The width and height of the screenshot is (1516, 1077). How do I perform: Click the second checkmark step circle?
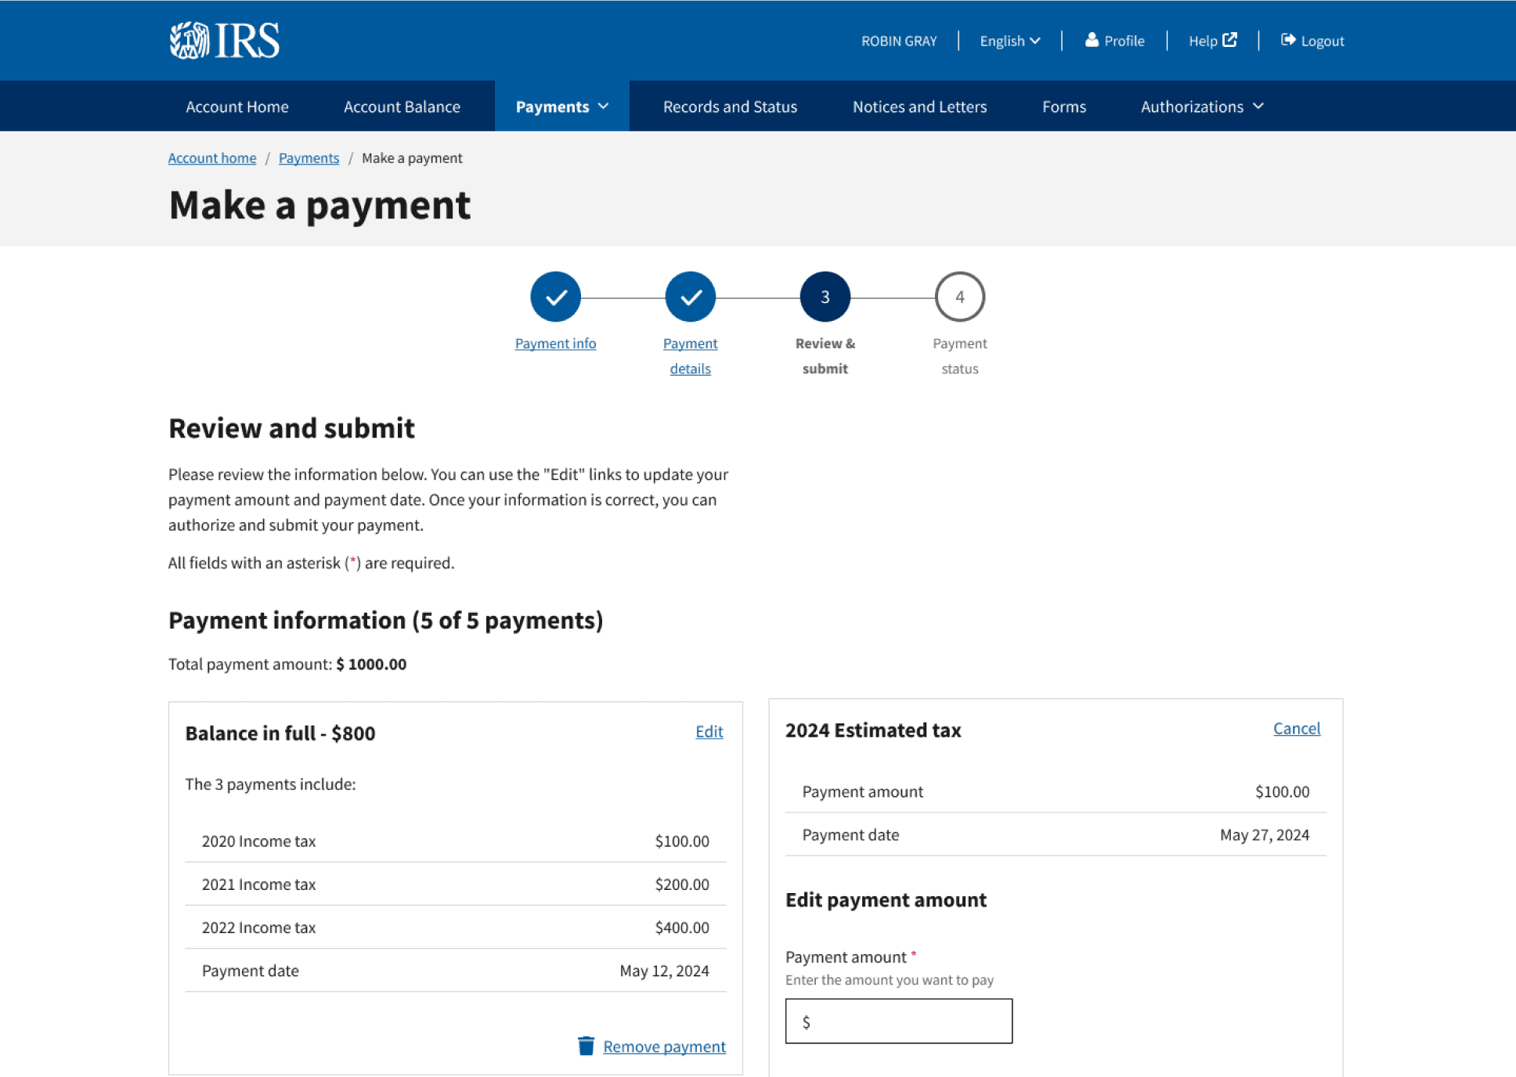coord(690,297)
